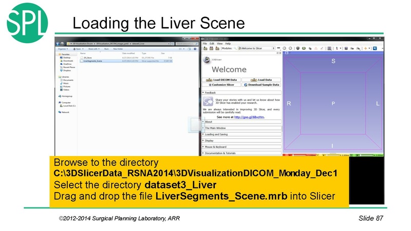Screen dimensions: 411x231
Task: Go to next module with forward arrow
Action: point(290,48)
